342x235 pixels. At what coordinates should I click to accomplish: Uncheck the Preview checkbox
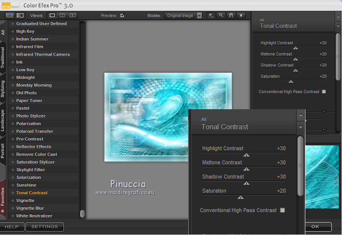pos(122,15)
